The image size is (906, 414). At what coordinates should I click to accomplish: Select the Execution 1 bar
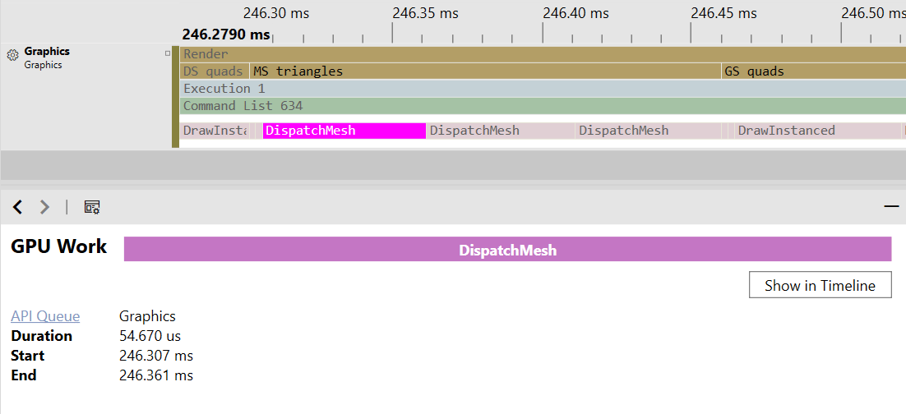click(x=543, y=89)
